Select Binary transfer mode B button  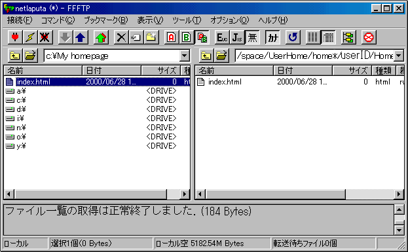(187, 37)
